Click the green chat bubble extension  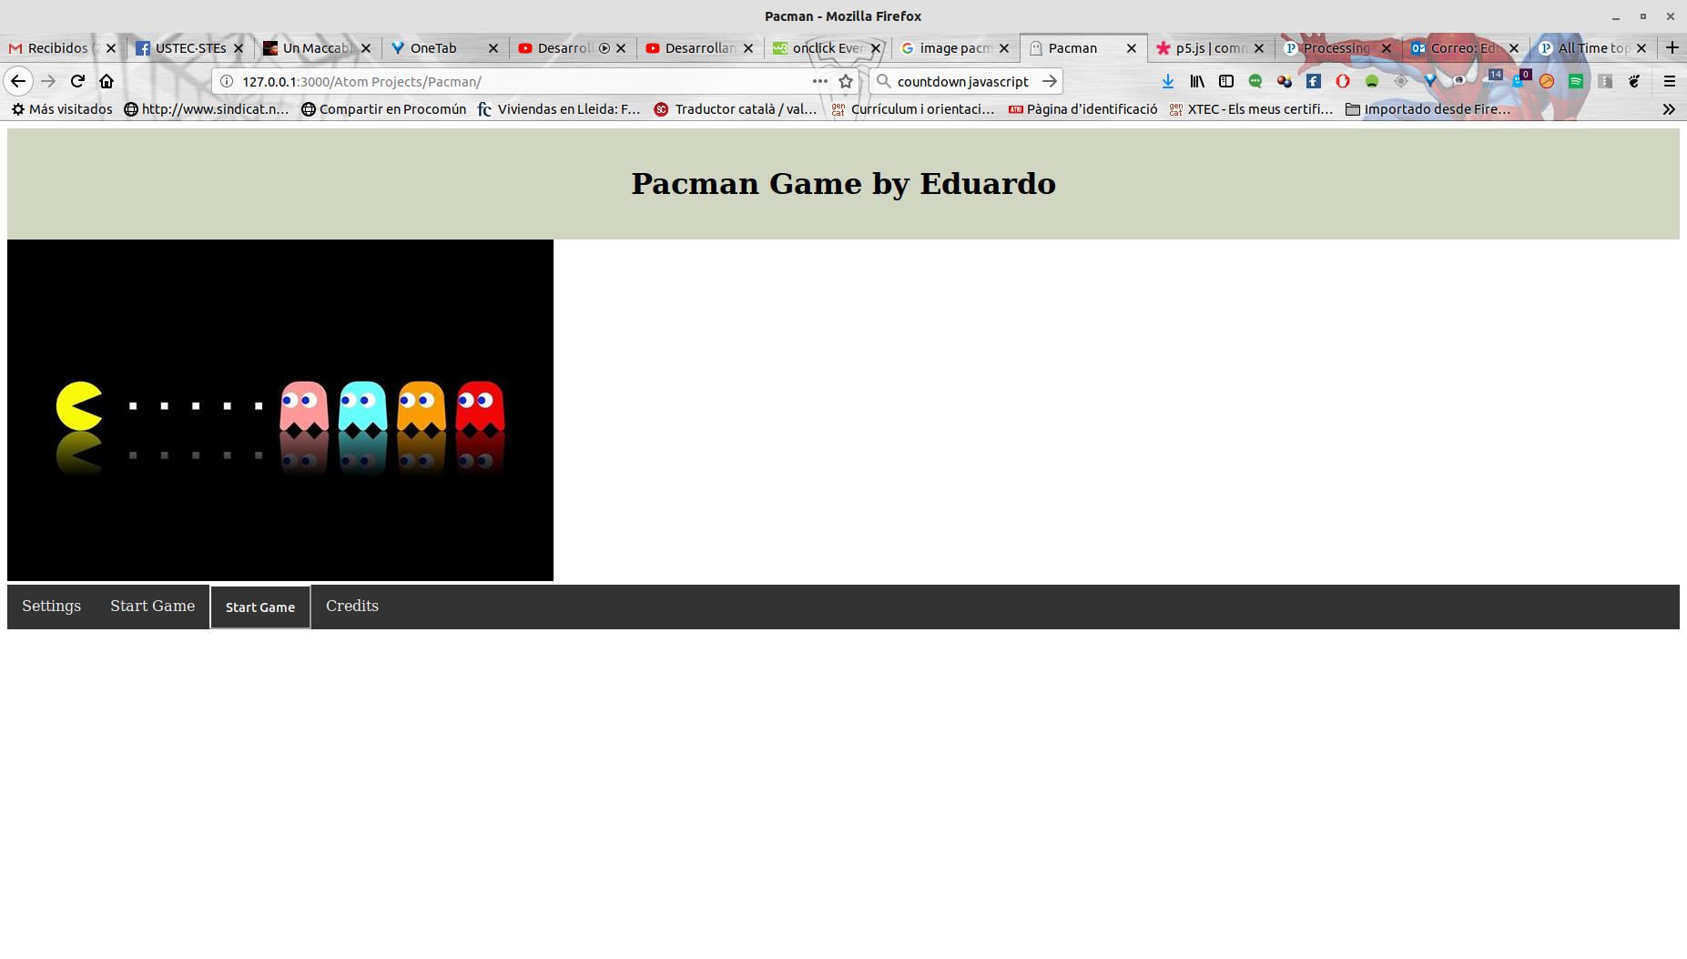click(x=1255, y=81)
